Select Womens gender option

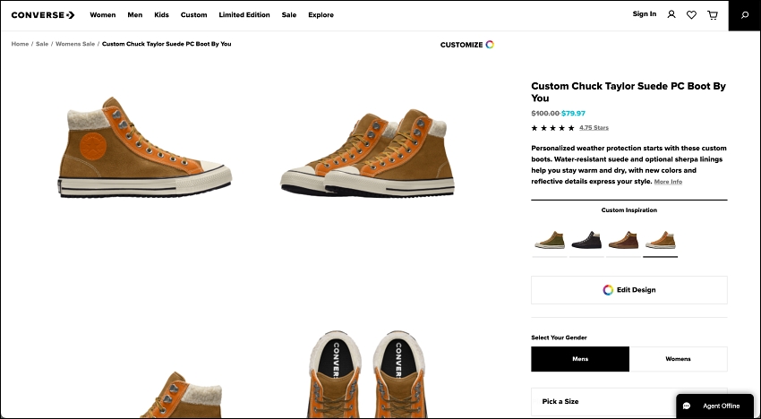(678, 359)
